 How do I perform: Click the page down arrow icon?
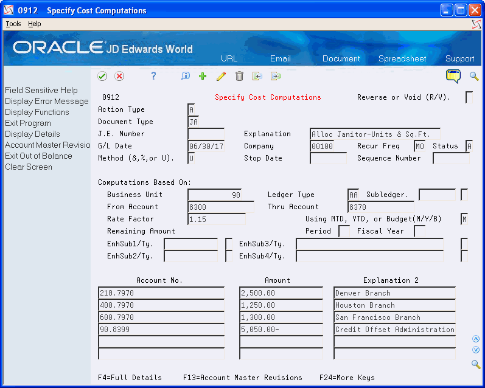click(x=476, y=350)
